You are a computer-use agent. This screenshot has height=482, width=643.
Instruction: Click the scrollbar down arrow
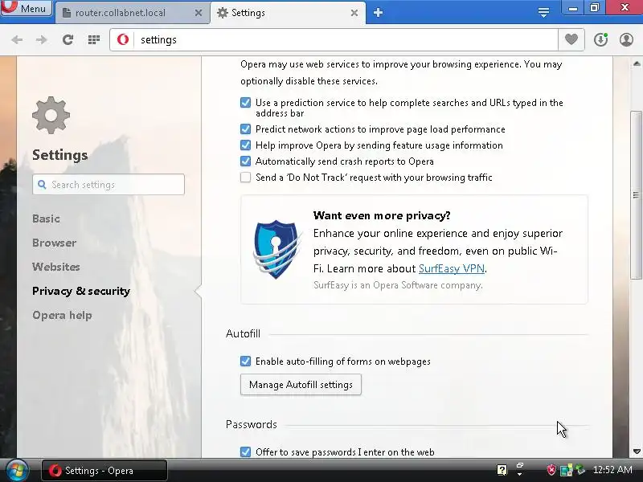(x=637, y=451)
